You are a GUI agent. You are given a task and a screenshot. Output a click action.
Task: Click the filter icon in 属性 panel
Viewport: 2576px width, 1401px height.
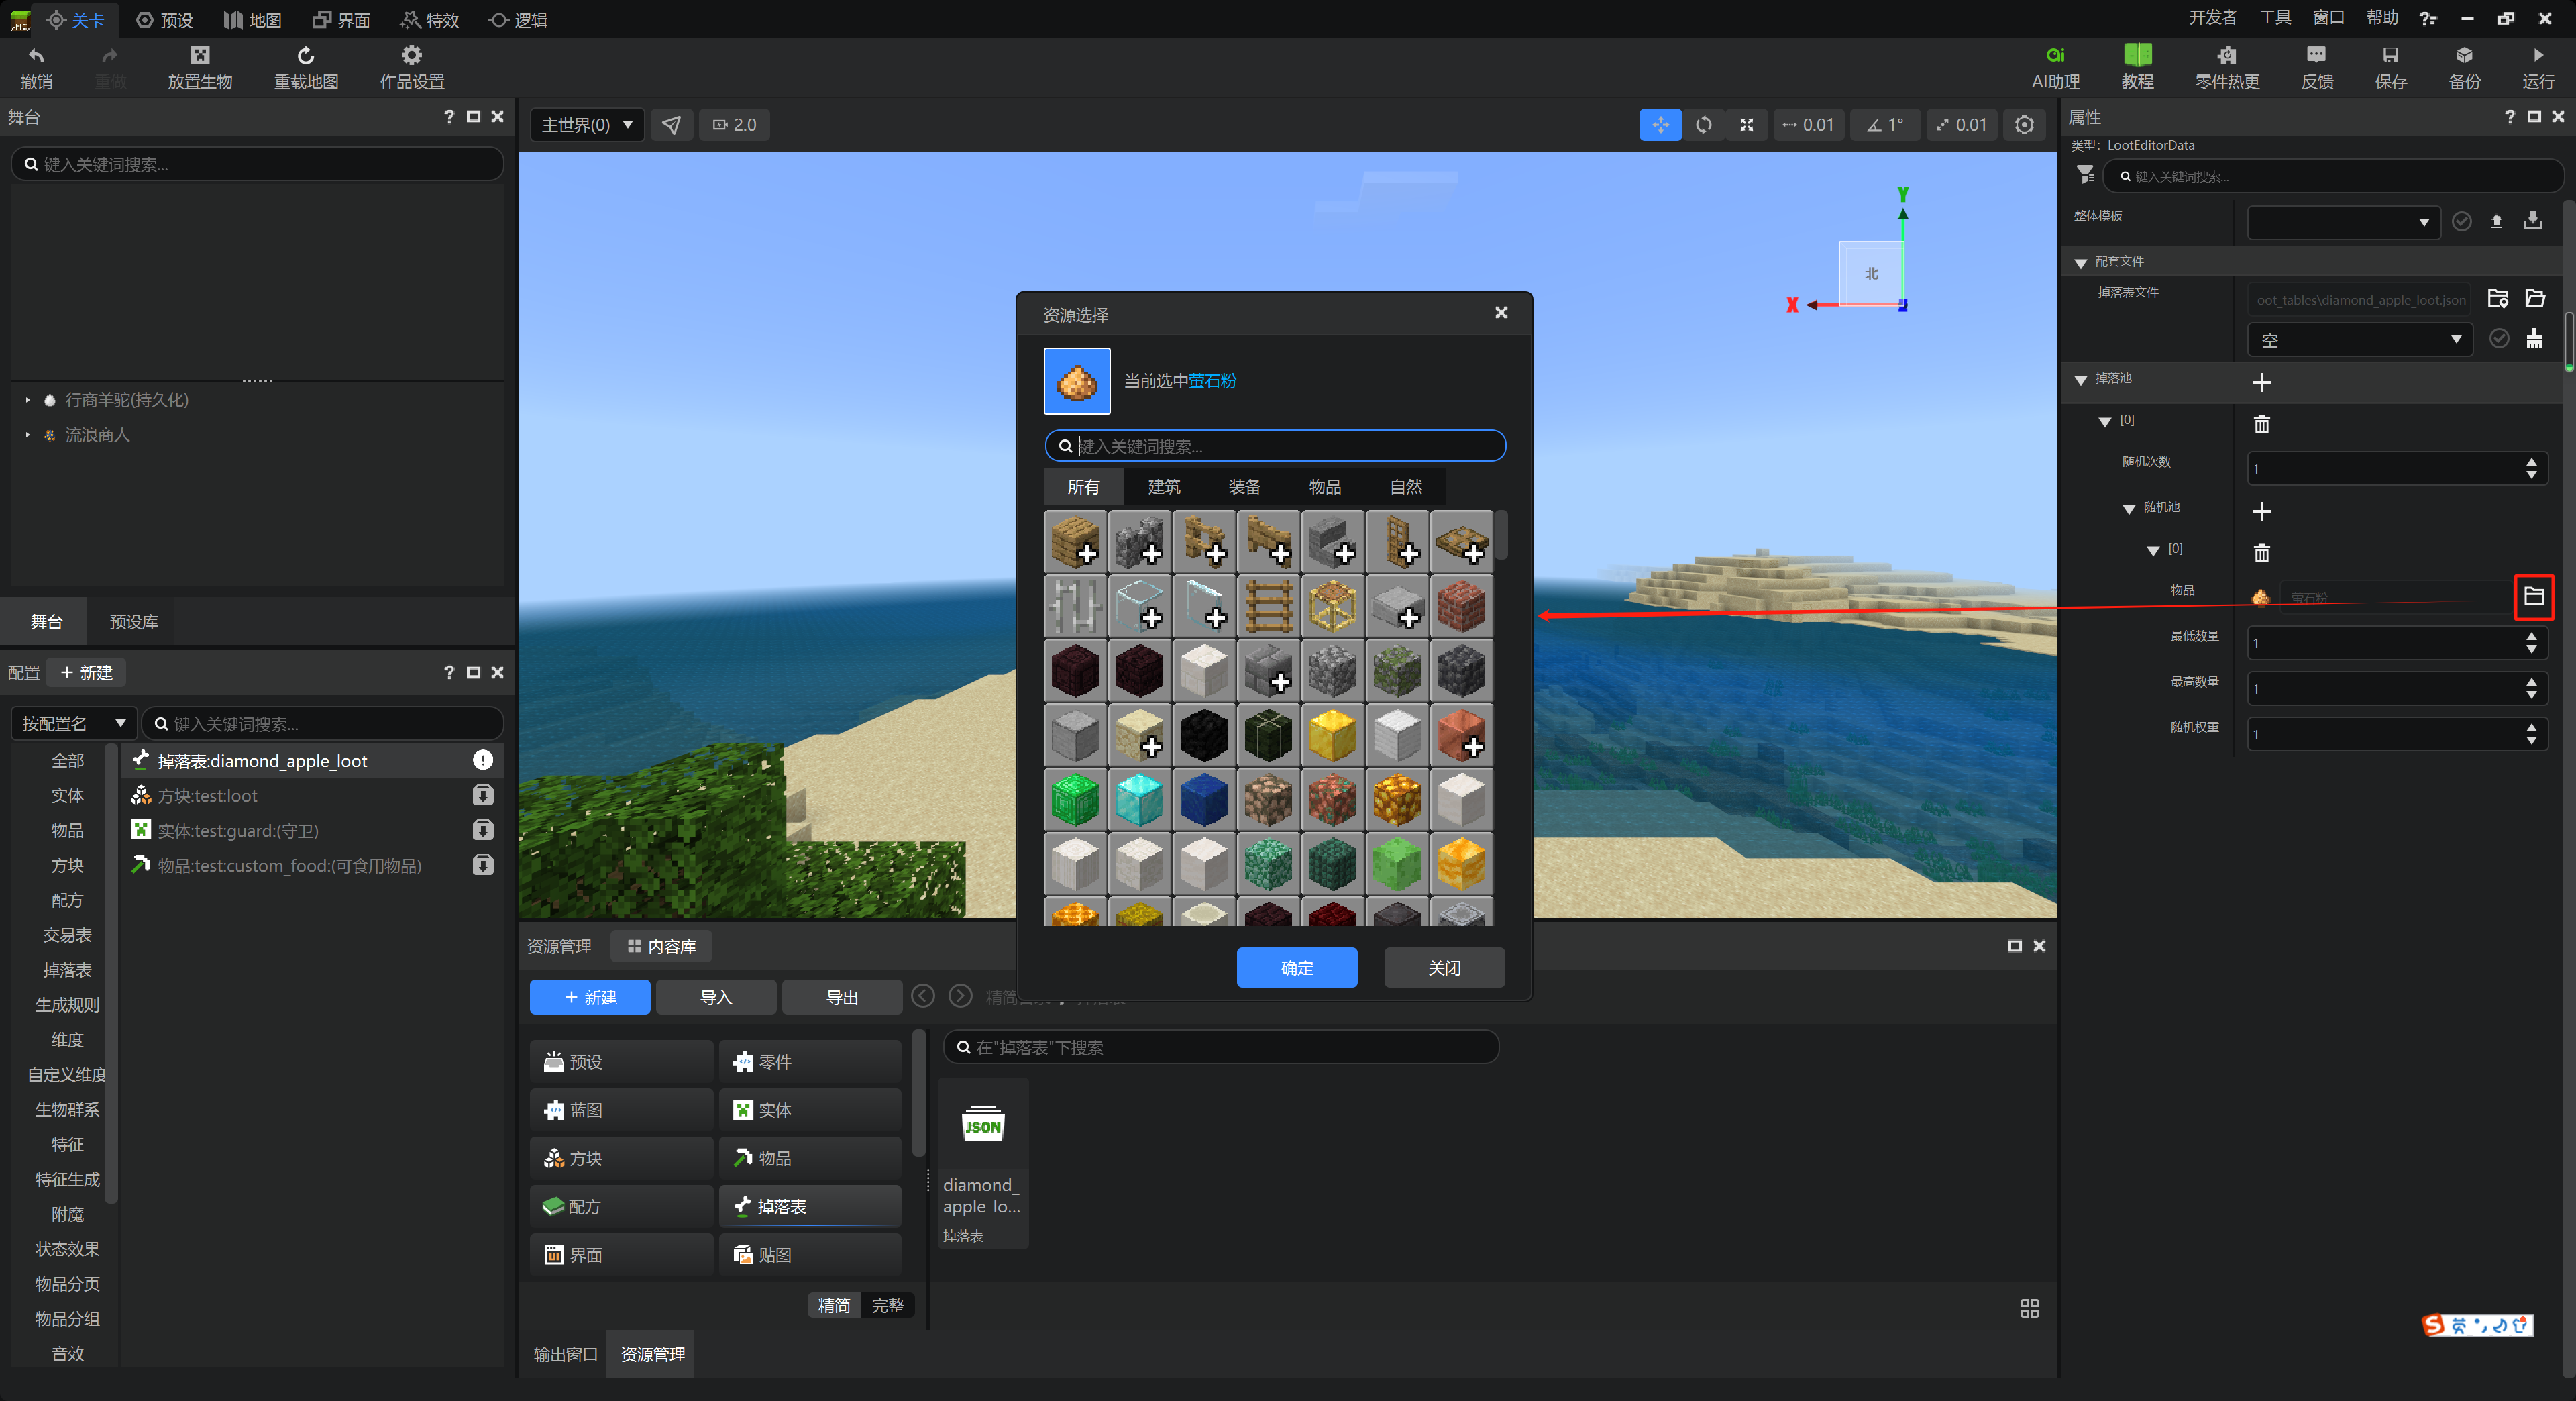coord(2085,175)
